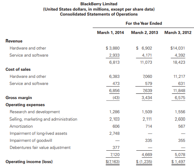Image resolution: width=194 pixels, height=168 pixels.
Task: Click Impairment of long-lived assets label
Action: pos(38,133)
